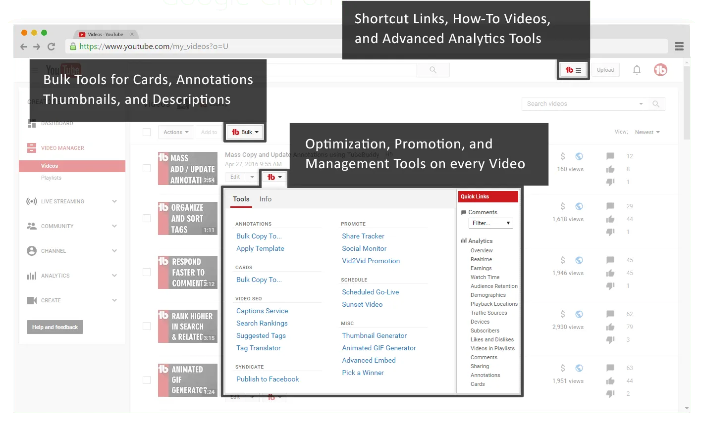The image size is (703, 426).
Task: Click the Upload button
Action: pos(605,70)
